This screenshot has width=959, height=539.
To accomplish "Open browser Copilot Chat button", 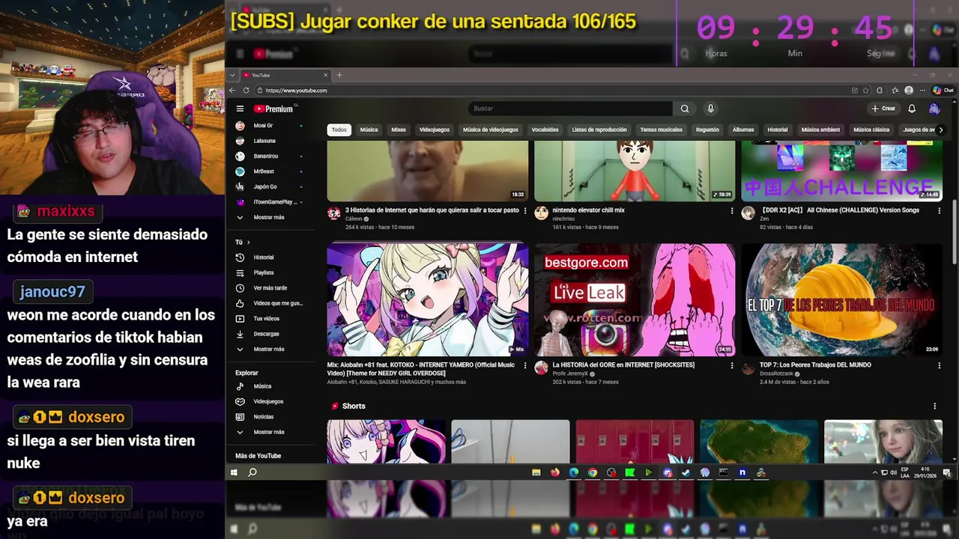I will (x=943, y=90).
